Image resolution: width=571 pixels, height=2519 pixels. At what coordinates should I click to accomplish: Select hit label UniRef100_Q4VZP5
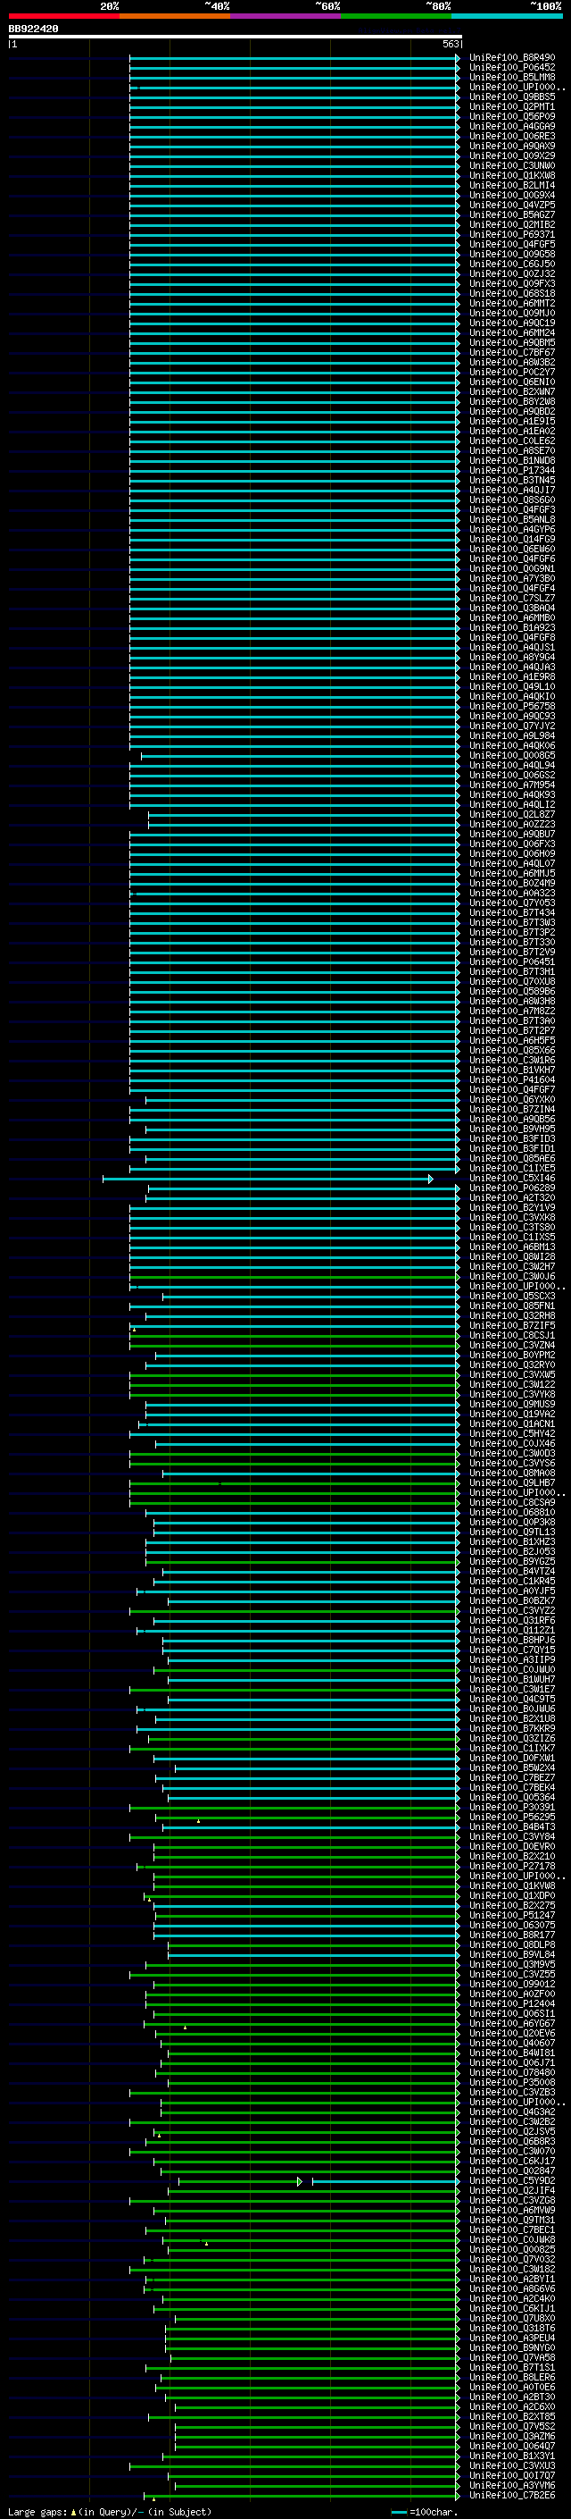click(512, 205)
